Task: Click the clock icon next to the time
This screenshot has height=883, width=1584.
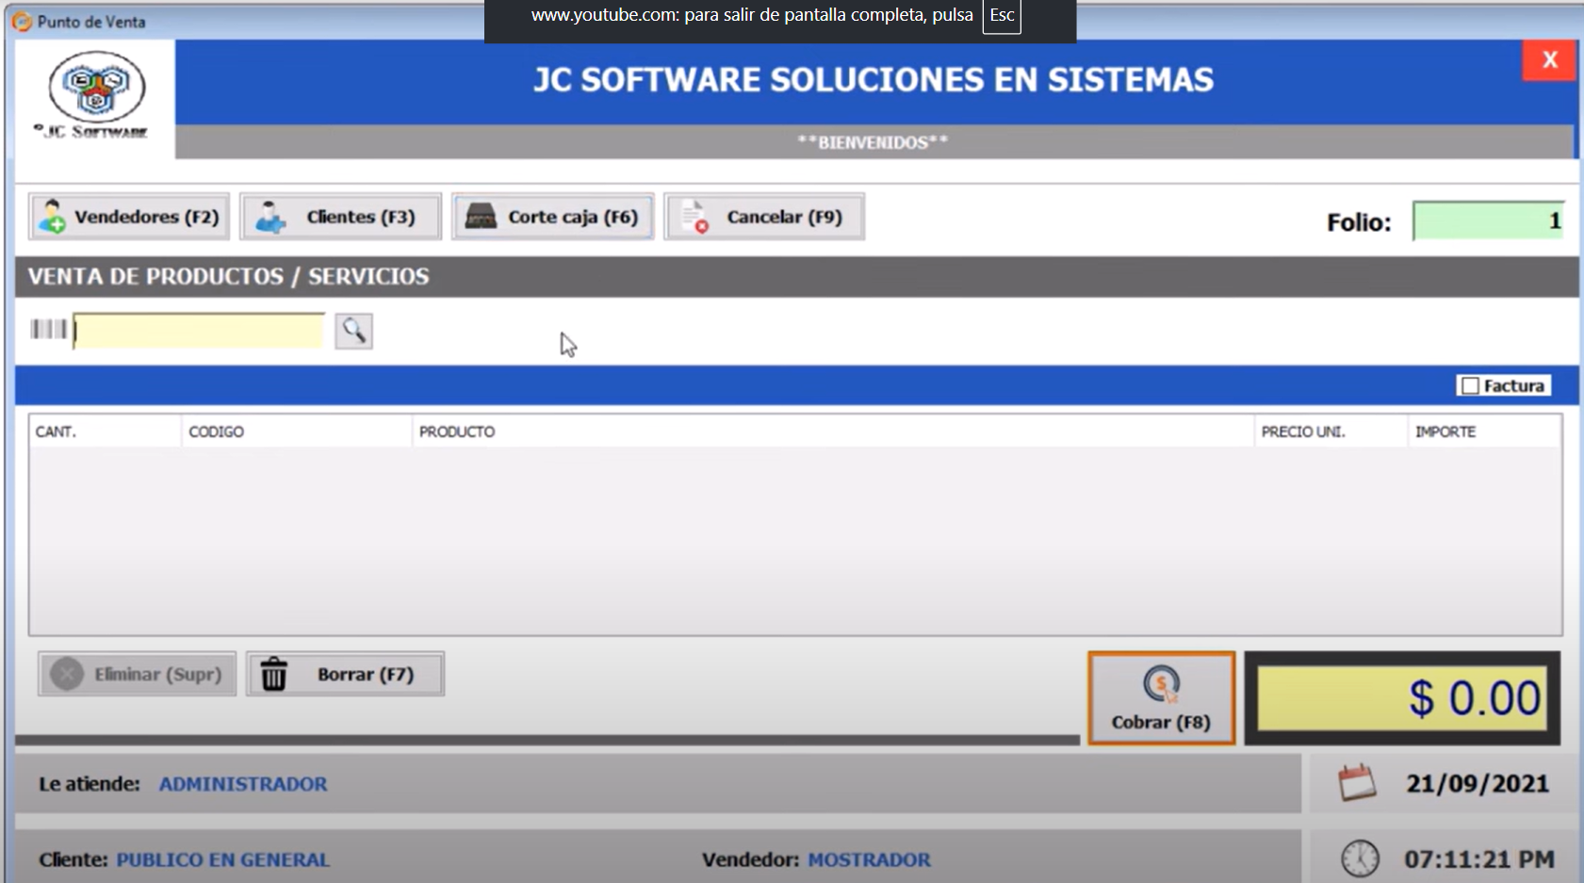Action: [1360, 858]
